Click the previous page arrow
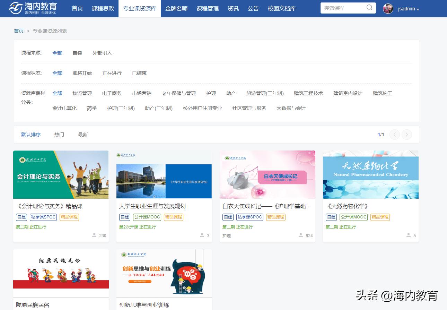The width and height of the screenshot is (447, 310). pyautogui.click(x=394, y=135)
